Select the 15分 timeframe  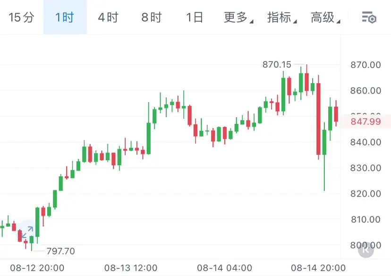coord(21,17)
